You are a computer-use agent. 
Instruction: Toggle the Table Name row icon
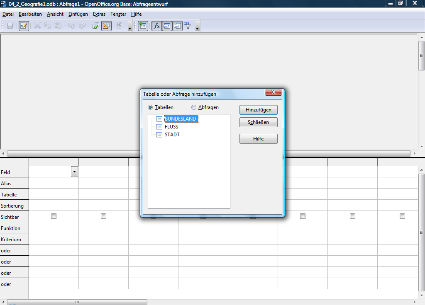[167, 26]
